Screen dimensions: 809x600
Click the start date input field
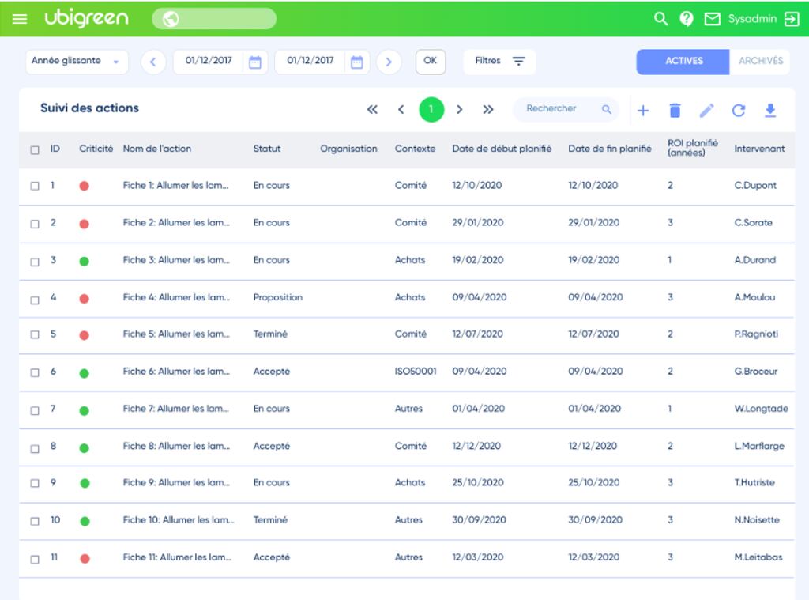coord(209,61)
